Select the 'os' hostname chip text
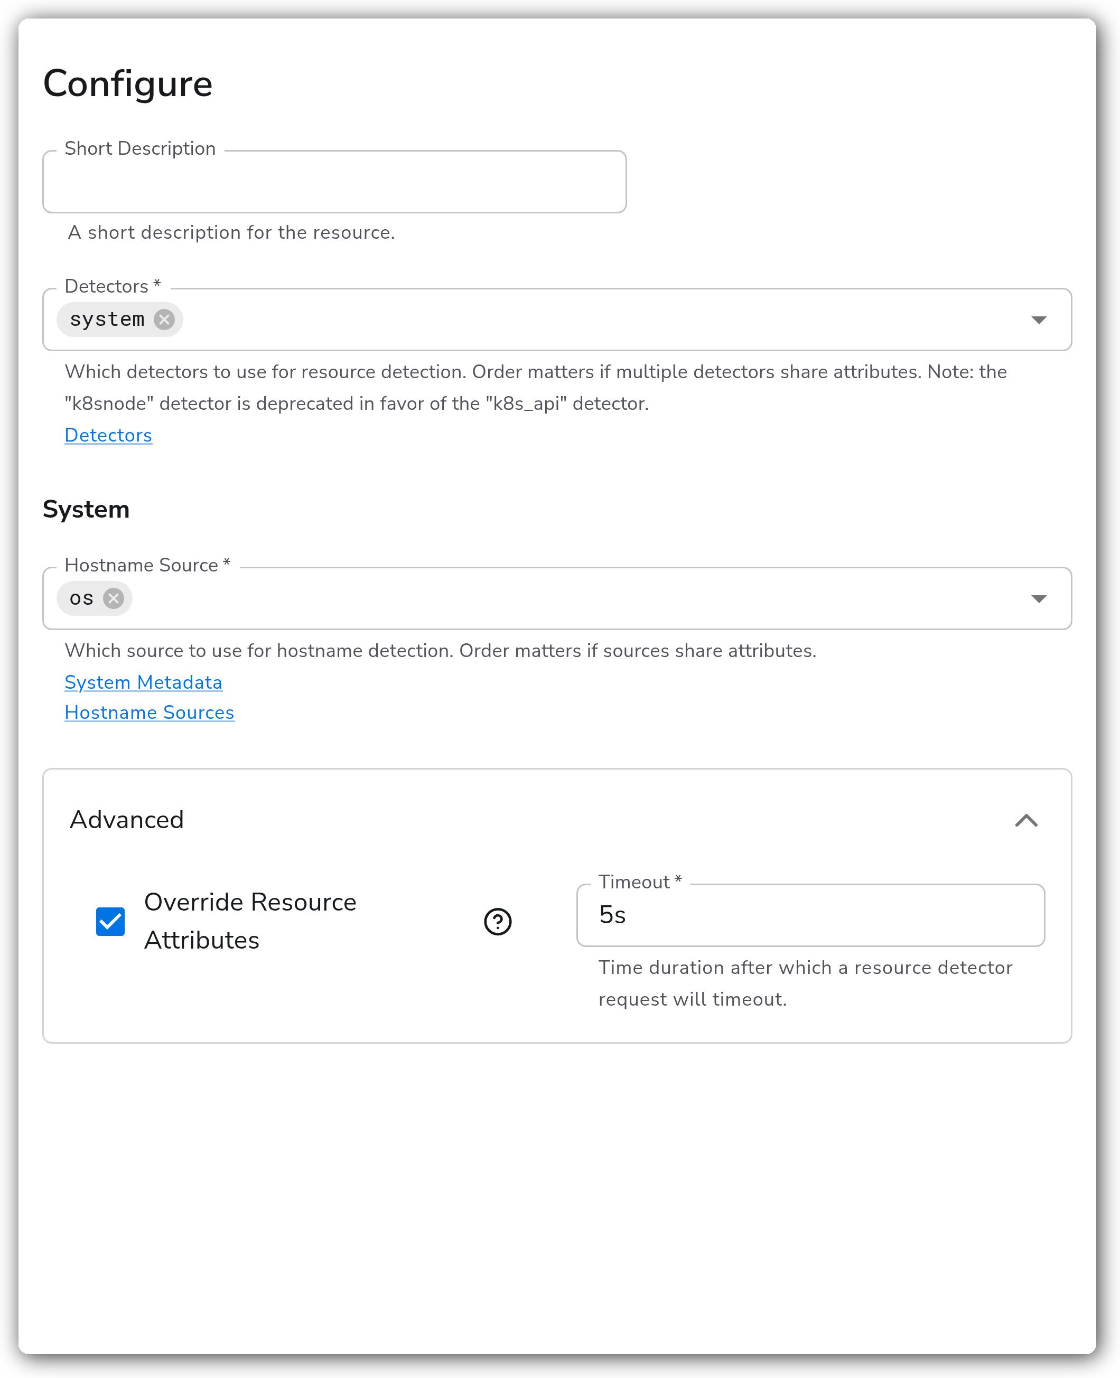1120x1378 pixels. click(x=81, y=598)
